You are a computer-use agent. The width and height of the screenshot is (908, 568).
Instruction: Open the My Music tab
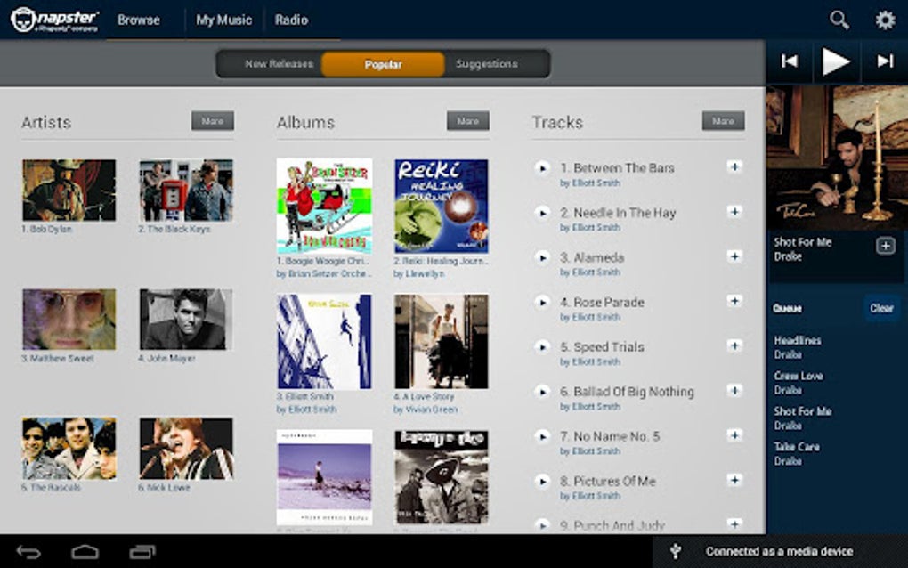(223, 20)
